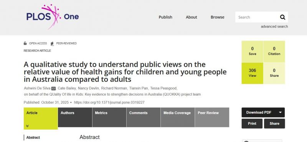Open the Publish menu

pos(165,17)
